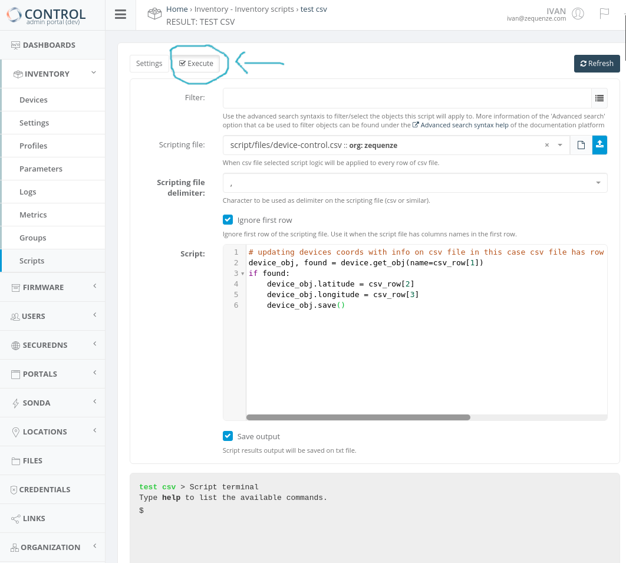Click the Refresh button

pyautogui.click(x=597, y=64)
